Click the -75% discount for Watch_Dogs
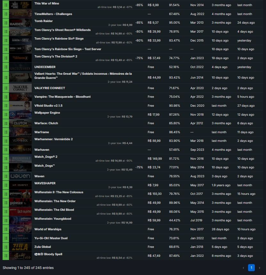The image size is (266, 275). (139, 167)
